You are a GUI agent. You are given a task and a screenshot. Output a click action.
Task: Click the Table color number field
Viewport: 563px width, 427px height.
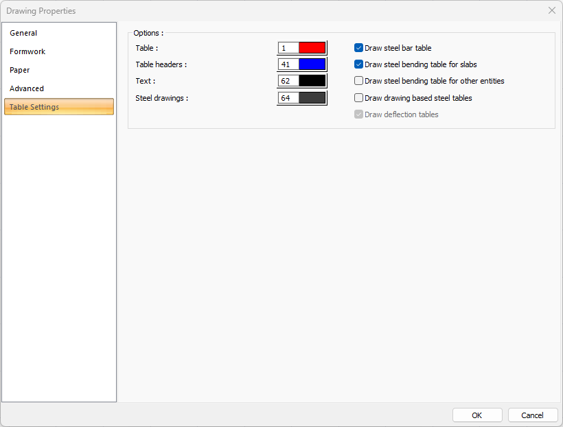pyautogui.click(x=288, y=48)
